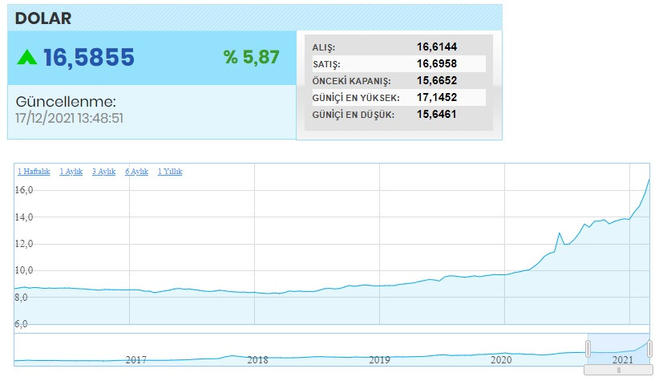The height and width of the screenshot is (385, 663).
Task: Click the 14,0 y-axis label
Action: click(24, 217)
